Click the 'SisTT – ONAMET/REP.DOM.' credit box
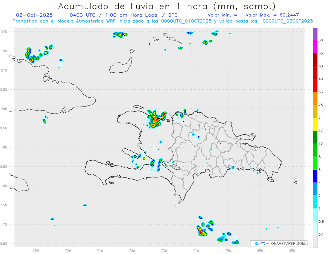 pos(279,243)
